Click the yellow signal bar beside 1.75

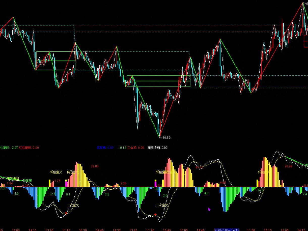point(50,183)
